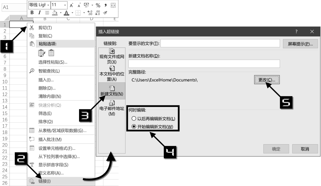Select 以后再编辑新文档 radio option
Viewport: 321px width, 186px height.
(x=153, y=118)
